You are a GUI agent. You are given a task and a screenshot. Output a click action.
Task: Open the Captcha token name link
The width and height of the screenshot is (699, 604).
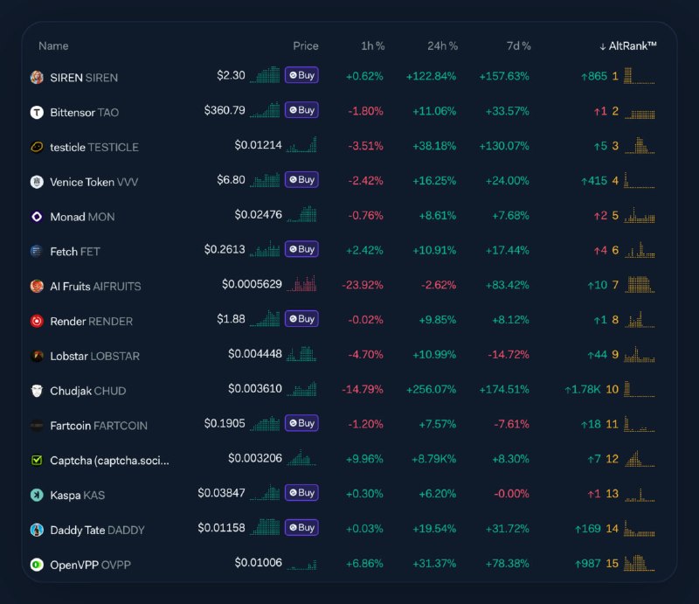point(110,461)
